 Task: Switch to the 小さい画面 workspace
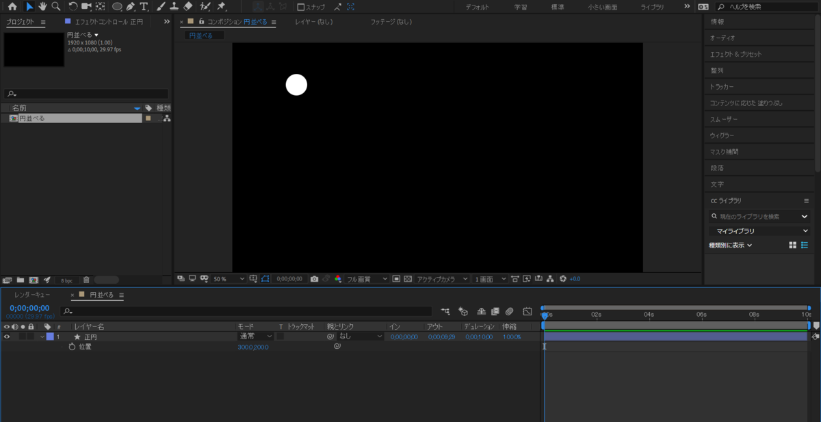point(602,7)
